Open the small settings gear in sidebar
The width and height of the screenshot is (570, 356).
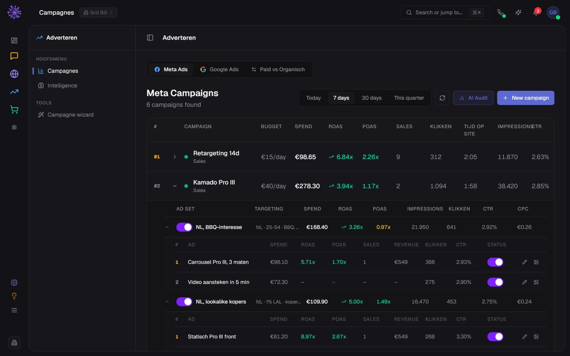click(14, 127)
